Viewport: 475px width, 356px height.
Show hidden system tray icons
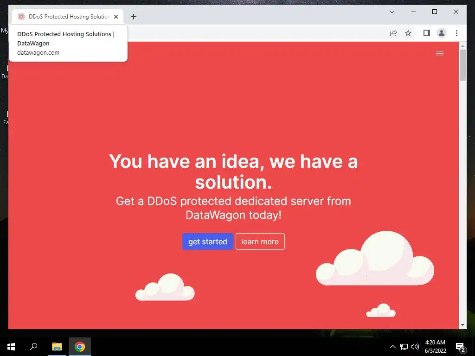point(392,347)
